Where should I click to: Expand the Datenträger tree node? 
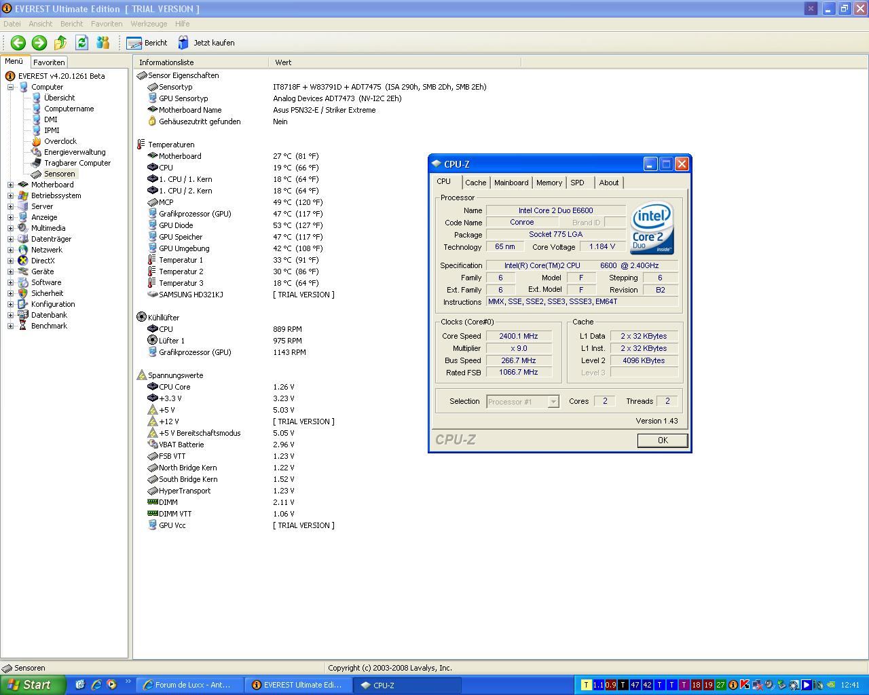pyautogui.click(x=10, y=239)
